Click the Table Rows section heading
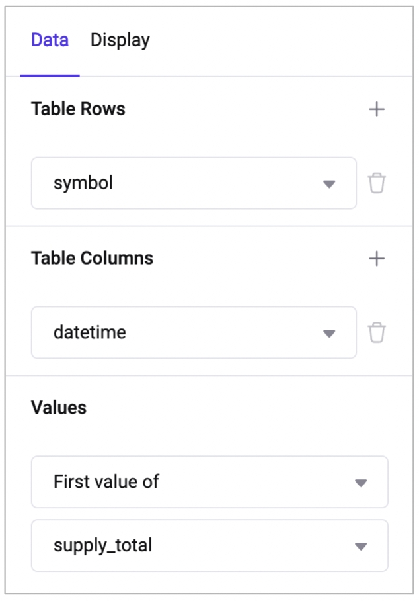Screen dimensions: 419x601 pos(78,109)
